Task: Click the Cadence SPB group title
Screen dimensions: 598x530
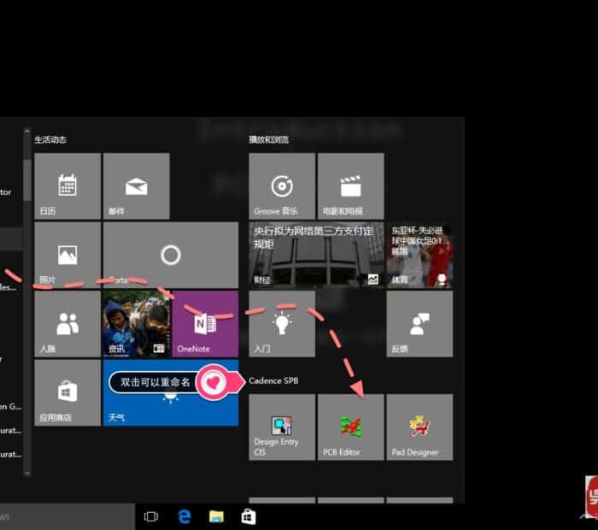Action: (x=273, y=380)
